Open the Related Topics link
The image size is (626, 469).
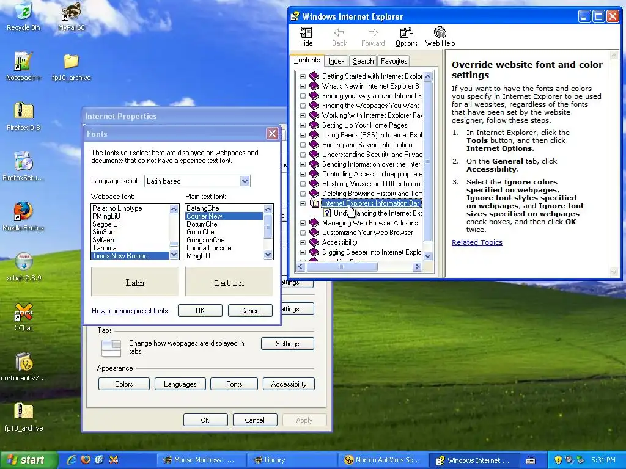477,242
